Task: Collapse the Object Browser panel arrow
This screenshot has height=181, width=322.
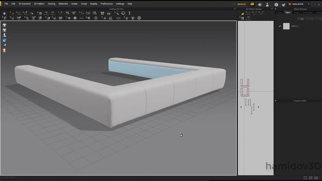Action: (x=276, y=9)
